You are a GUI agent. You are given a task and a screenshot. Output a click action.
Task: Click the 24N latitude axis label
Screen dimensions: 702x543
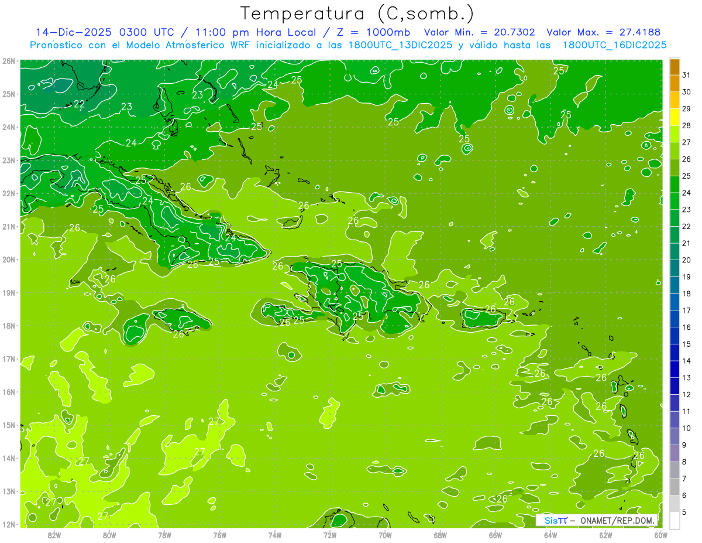coord(8,127)
